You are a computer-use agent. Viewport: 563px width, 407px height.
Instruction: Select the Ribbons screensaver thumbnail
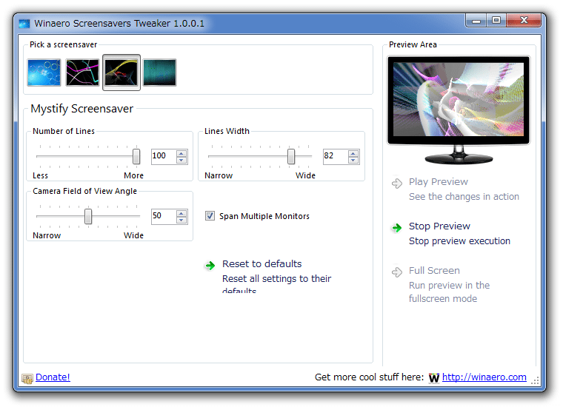coord(82,73)
